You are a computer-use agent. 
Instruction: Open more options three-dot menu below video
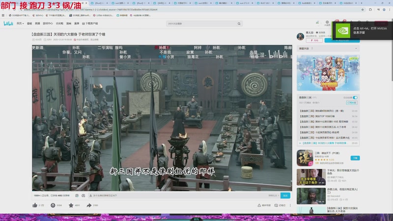pos(290,205)
